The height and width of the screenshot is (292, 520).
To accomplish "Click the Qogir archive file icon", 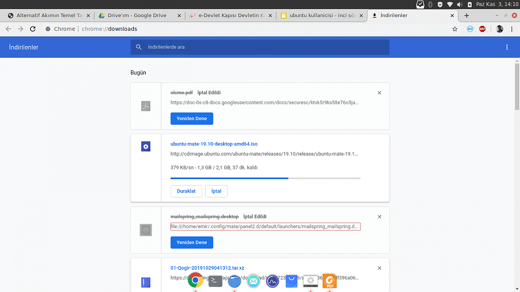I will [146, 282].
